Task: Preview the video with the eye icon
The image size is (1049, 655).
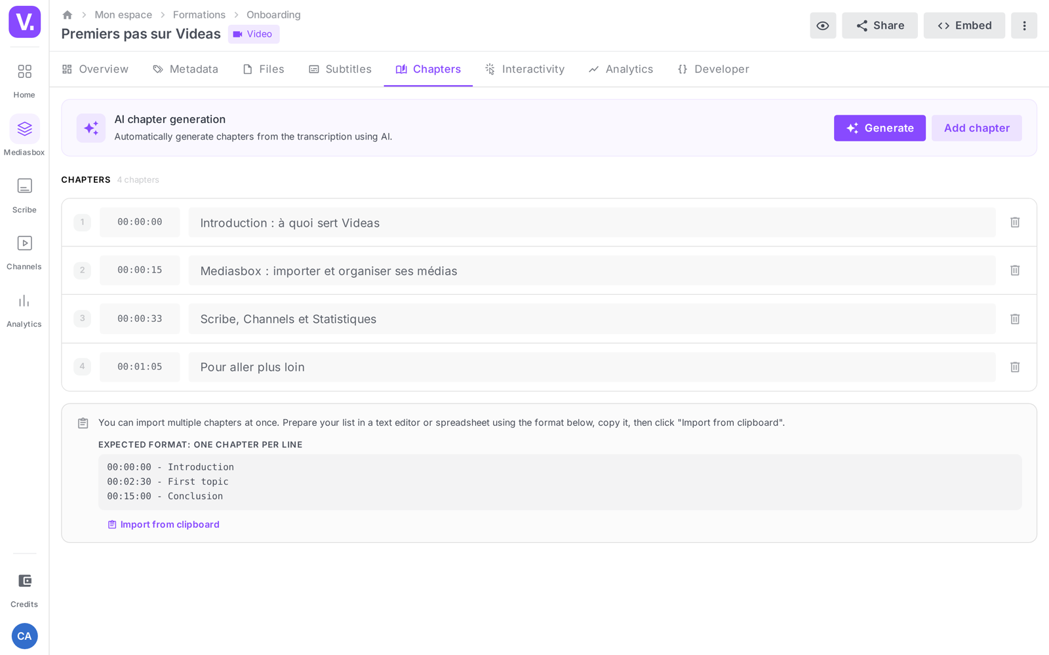Action: point(823,26)
